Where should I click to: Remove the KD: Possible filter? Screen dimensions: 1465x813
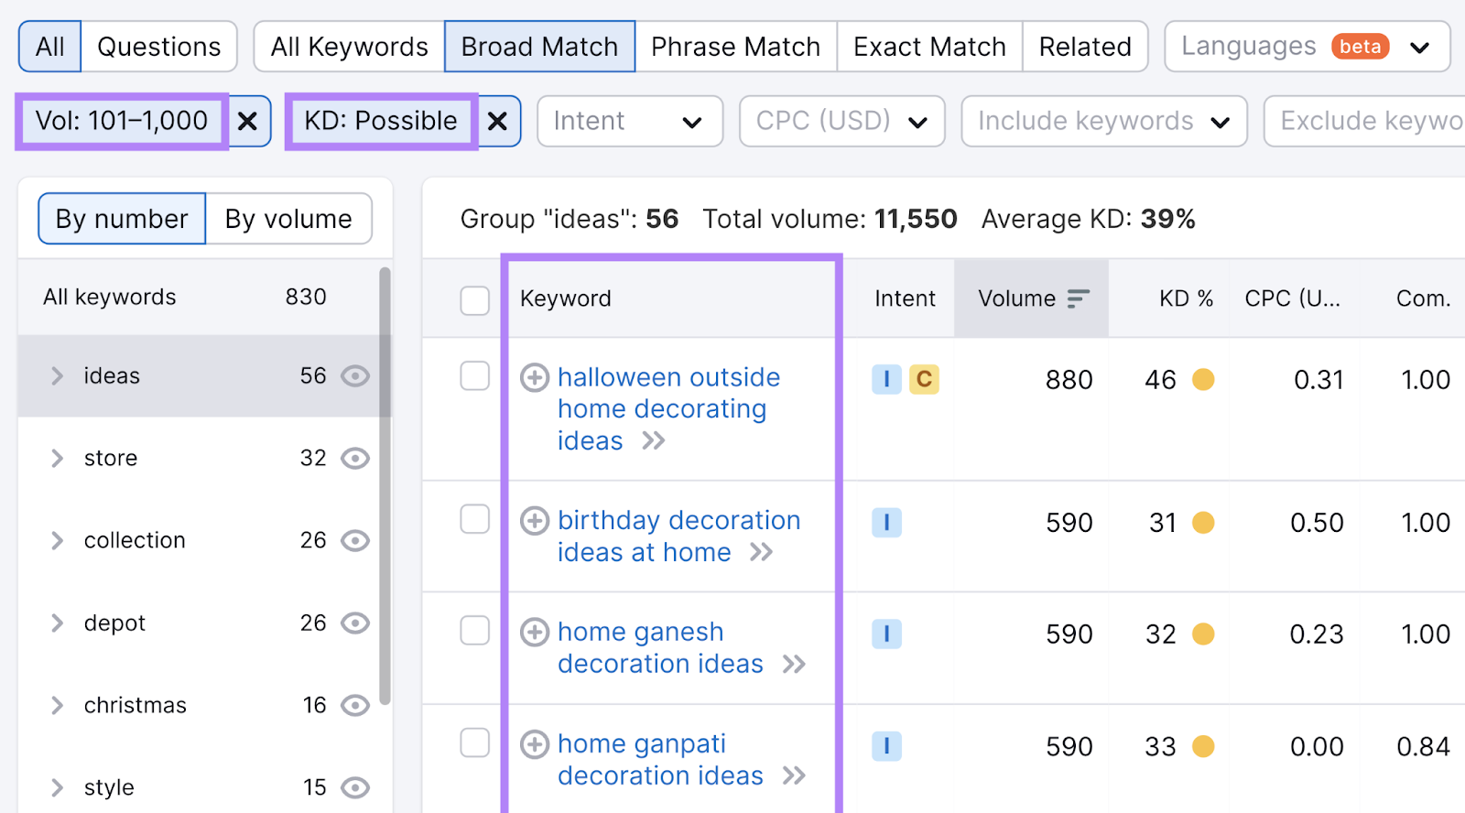pyautogui.click(x=497, y=121)
